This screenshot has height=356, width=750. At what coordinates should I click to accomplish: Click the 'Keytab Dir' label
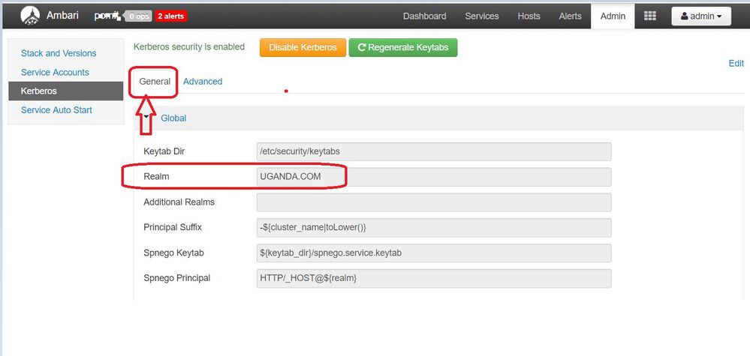click(164, 151)
